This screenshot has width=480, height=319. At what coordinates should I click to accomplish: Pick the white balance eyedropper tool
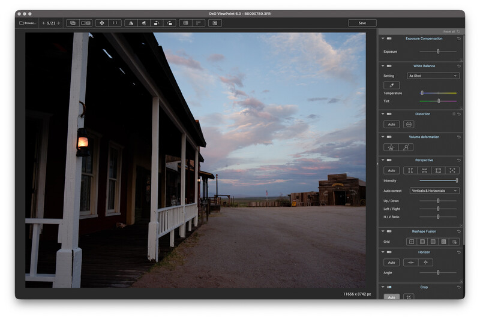point(392,85)
